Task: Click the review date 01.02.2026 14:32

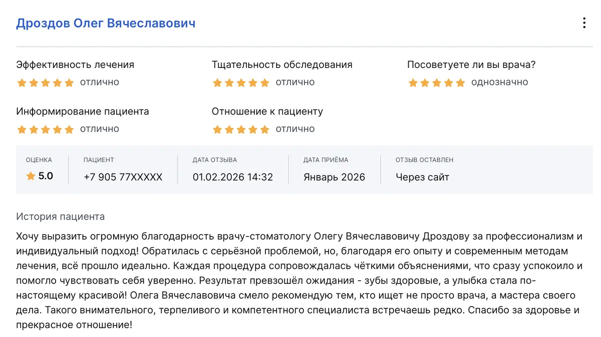Action: (232, 177)
